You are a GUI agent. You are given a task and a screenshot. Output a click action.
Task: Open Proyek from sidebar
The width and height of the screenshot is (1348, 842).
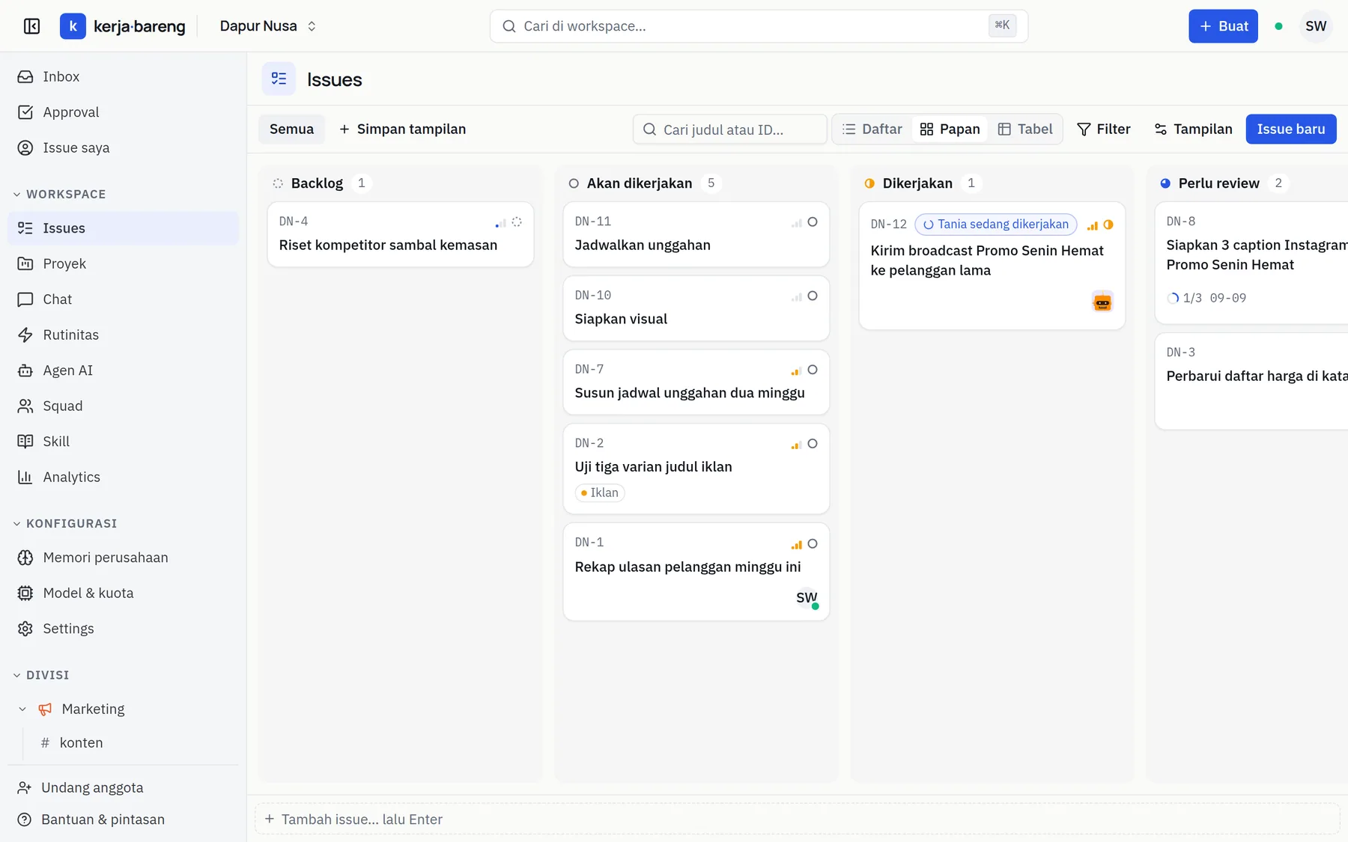[123, 263]
